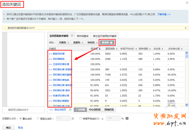Sort by 竞争指数 column arrow

150,49
